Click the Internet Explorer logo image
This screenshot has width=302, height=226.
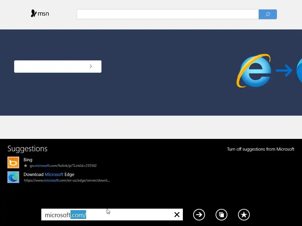(x=254, y=71)
